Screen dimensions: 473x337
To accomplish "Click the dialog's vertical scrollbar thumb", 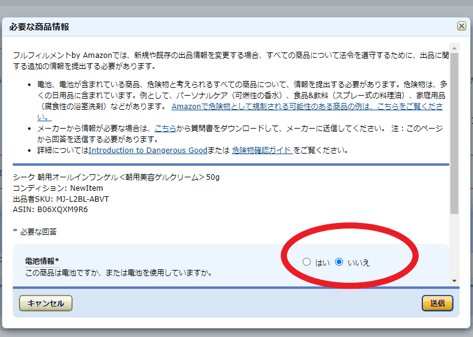I will [x=454, y=133].
